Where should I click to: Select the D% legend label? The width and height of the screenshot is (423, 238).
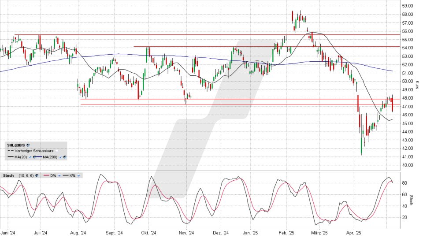point(53,175)
